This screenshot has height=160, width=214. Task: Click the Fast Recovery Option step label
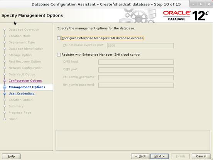point(25,61)
